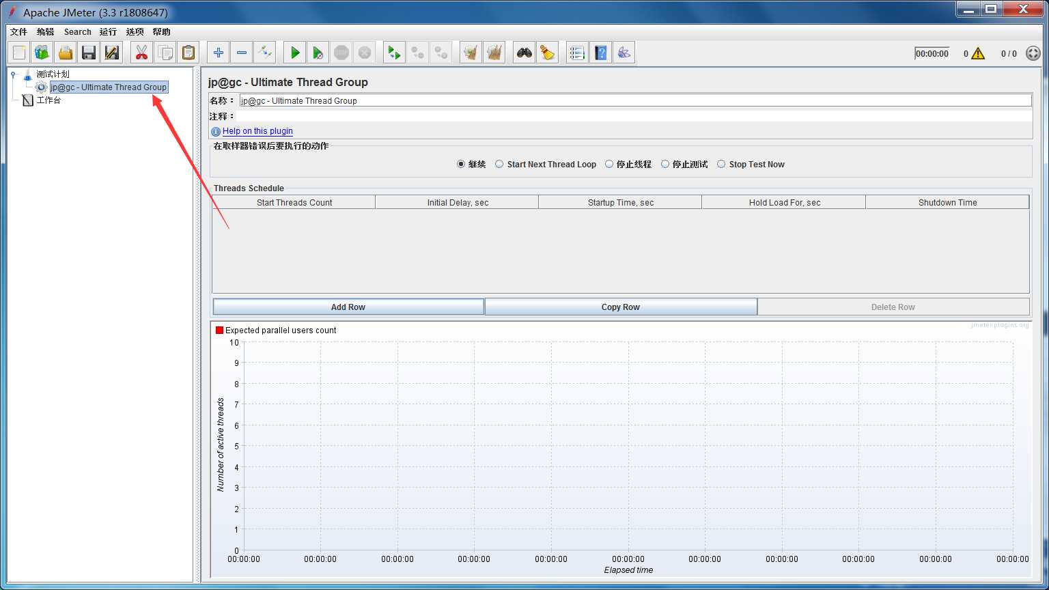1049x590 pixels.
Task: Open the 选项 menu
Action: [x=135, y=31]
